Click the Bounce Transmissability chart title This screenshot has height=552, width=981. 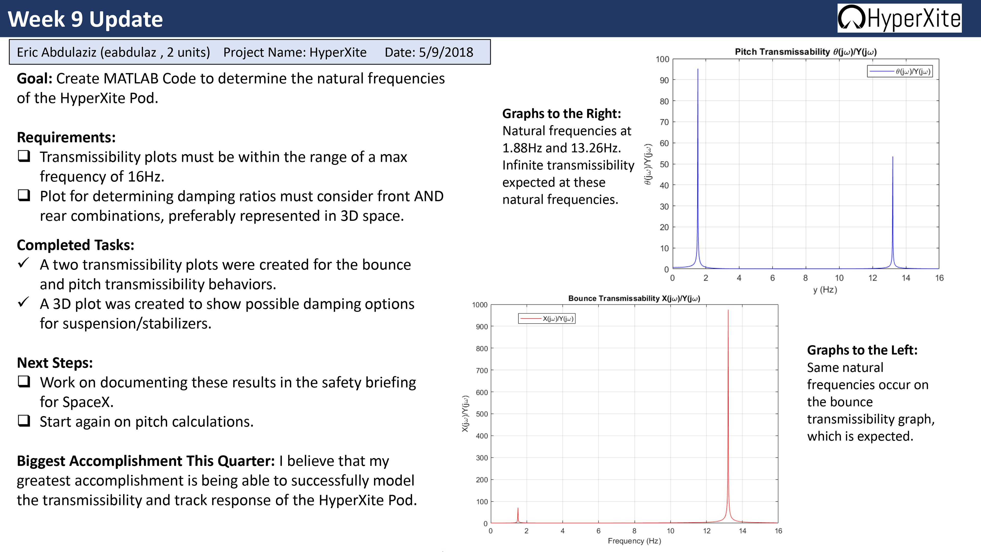coord(634,298)
